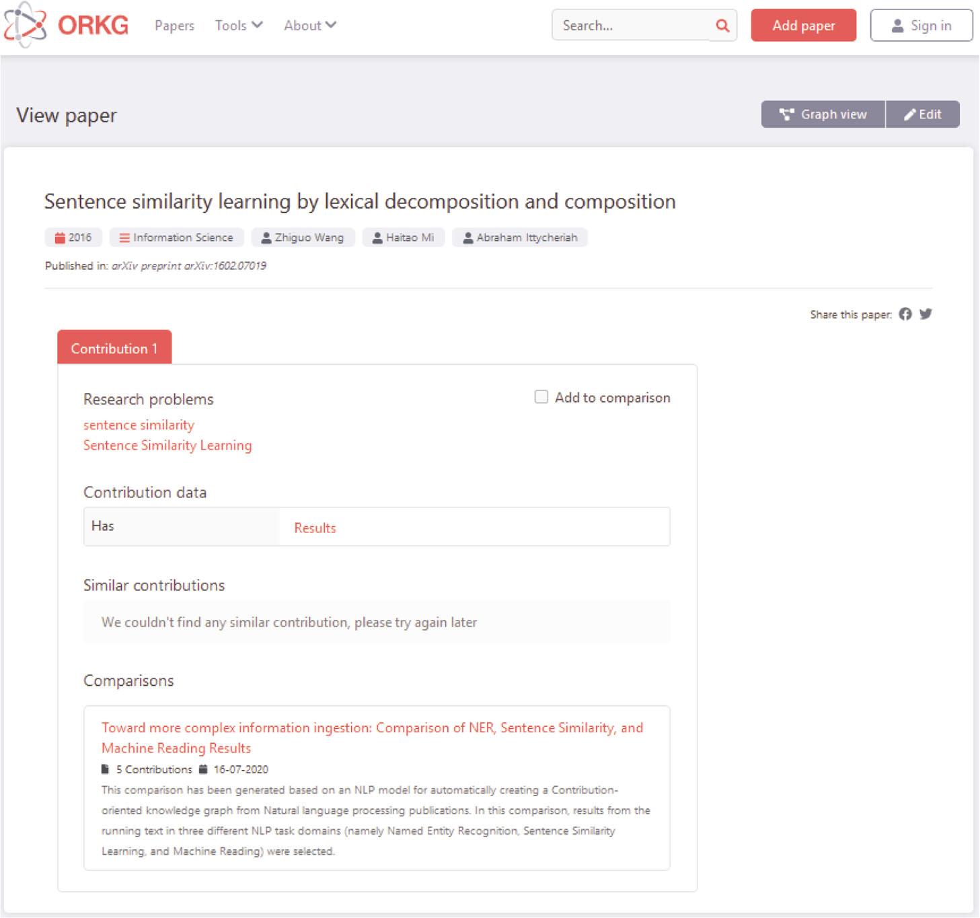Open the Information Science research field badge
Screen dimensions: 980x918
click(x=176, y=238)
